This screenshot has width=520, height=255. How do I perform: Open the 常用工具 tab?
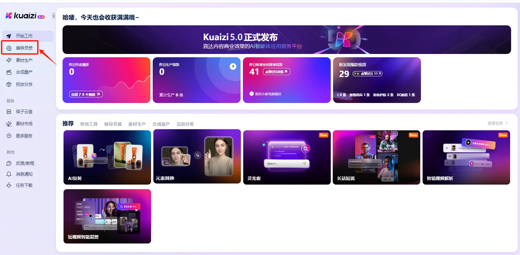coord(89,124)
